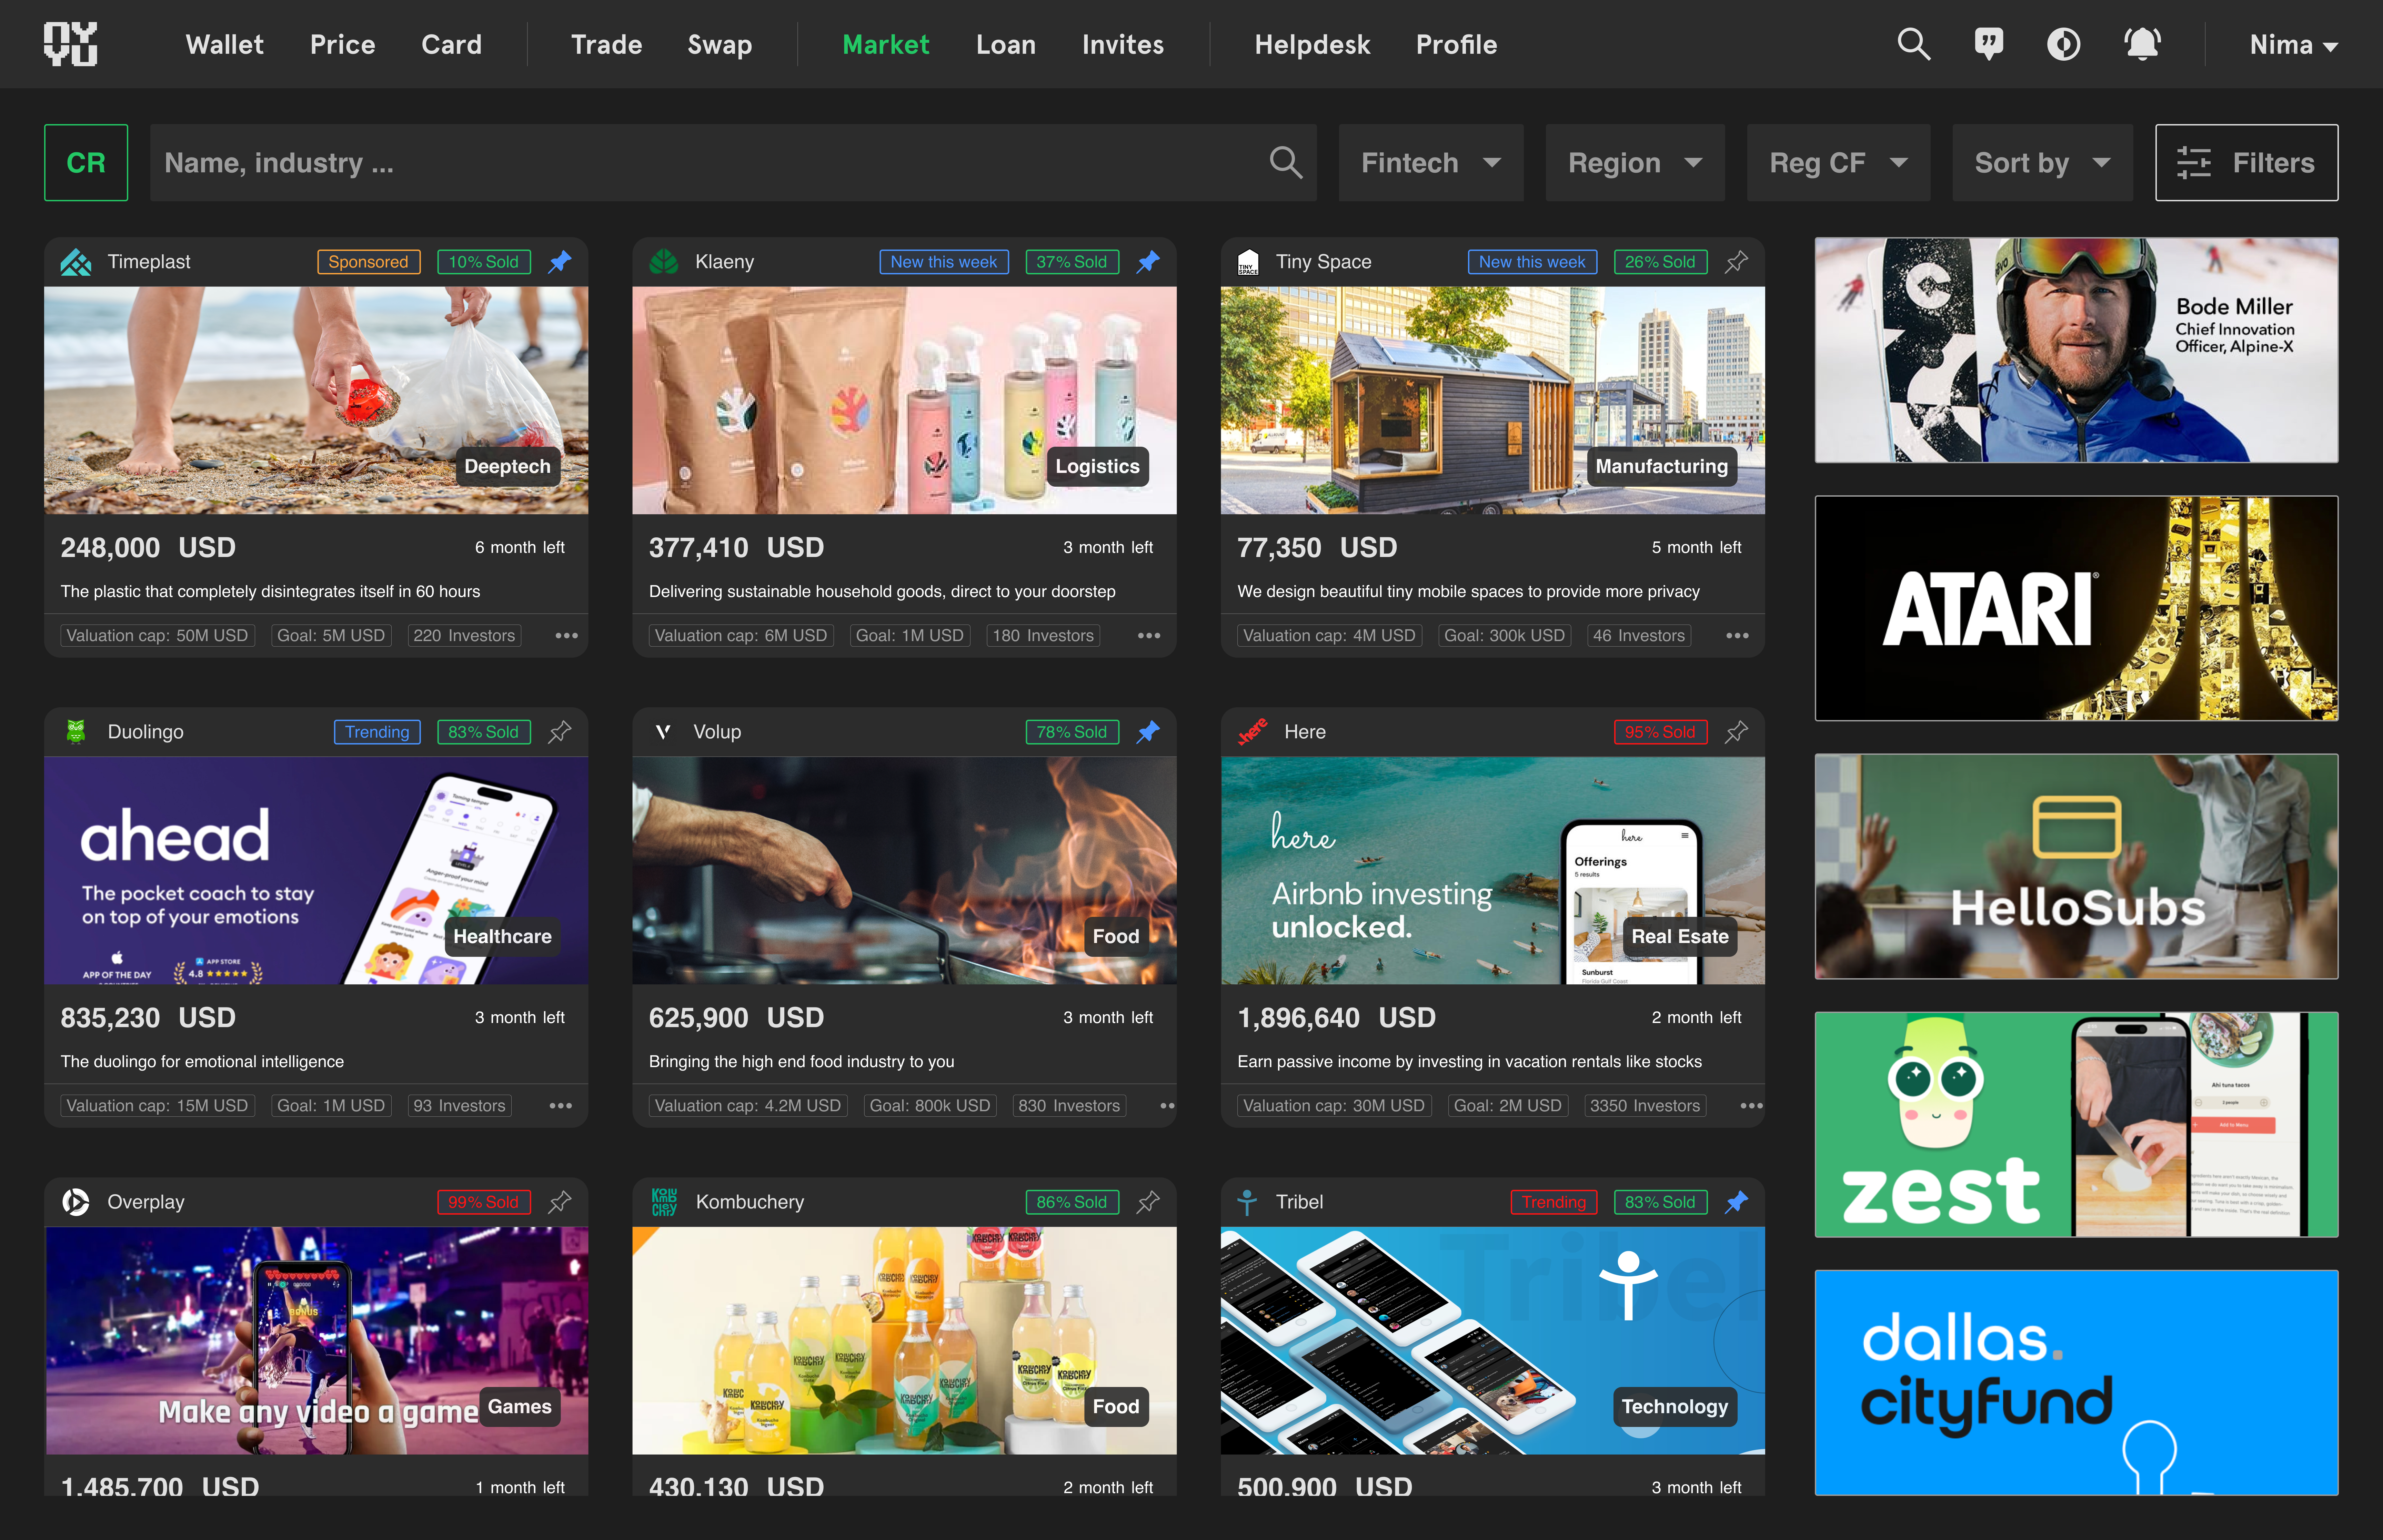The width and height of the screenshot is (2383, 1540).
Task: Click the Name, industry search field
Action: (700, 163)
